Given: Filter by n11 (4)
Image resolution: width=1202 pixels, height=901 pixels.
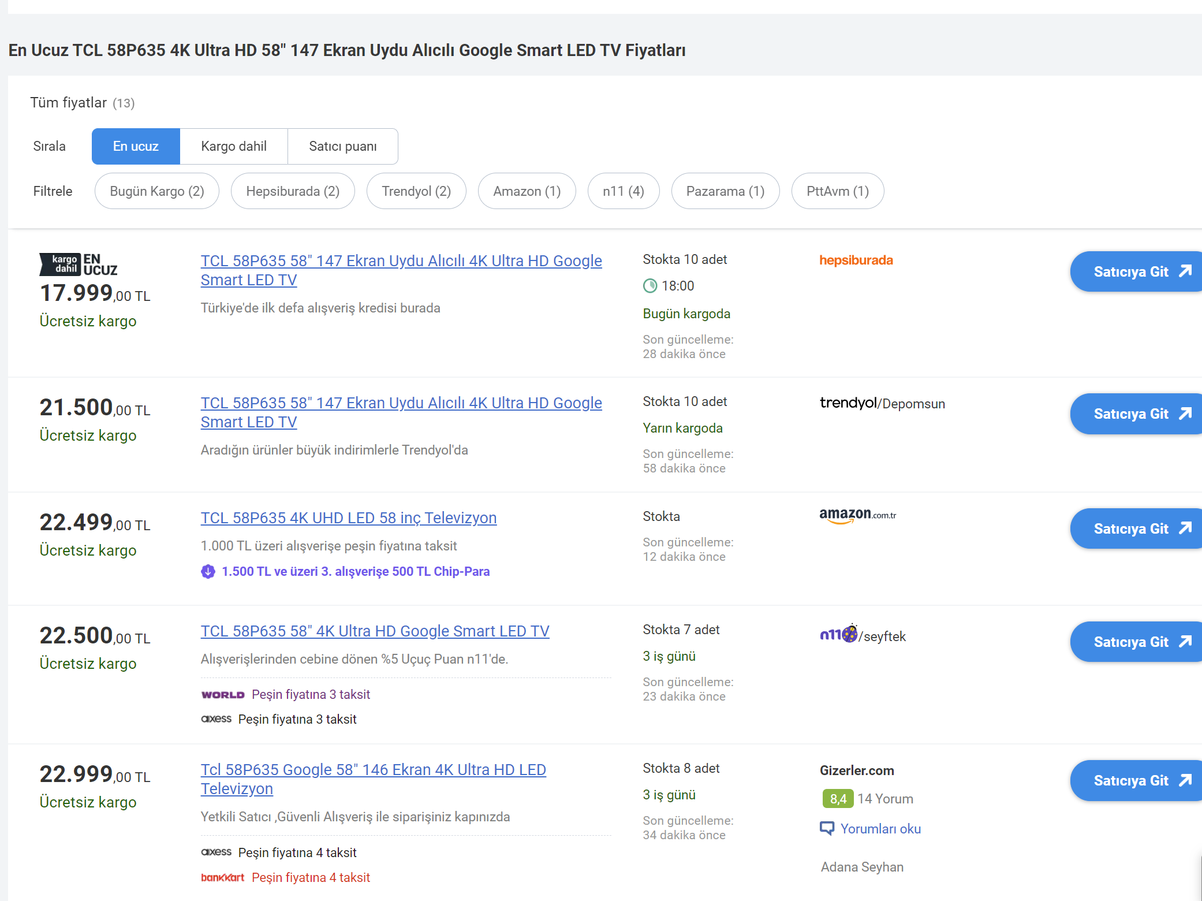Looking at the screenshot, I should point(624,191).
